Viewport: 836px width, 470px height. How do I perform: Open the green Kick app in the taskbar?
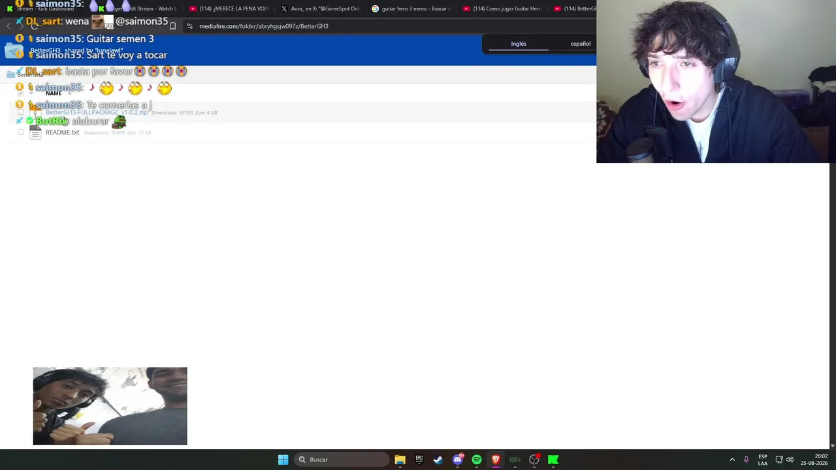coord(553,460)
